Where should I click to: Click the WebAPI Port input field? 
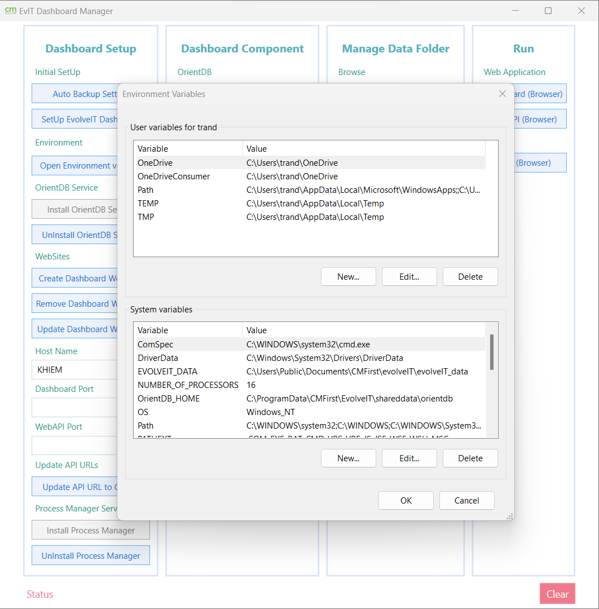(x=74, y=445)
